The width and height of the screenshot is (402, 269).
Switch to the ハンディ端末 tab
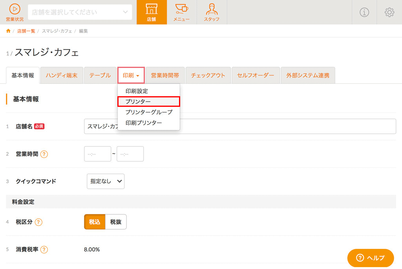(62, 75)
